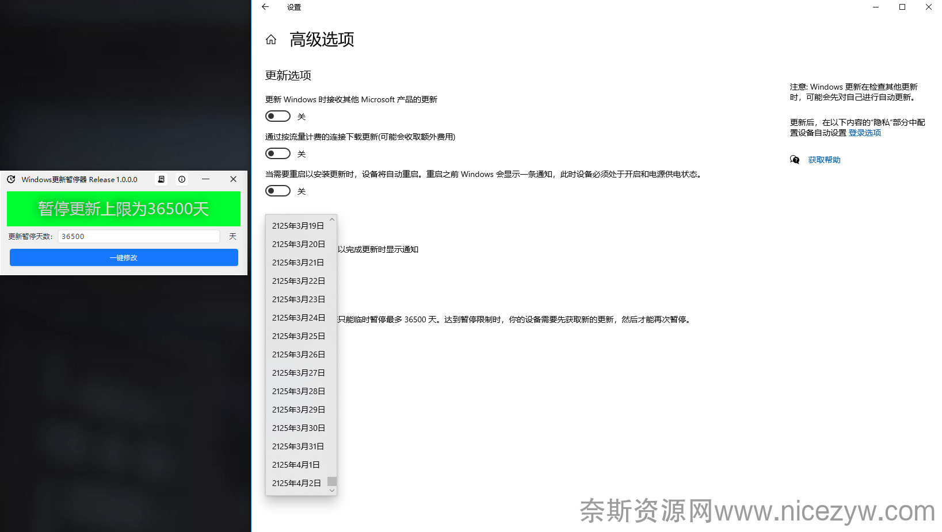Select 2125年3月31日 from the date list

[x=298, y=446]
